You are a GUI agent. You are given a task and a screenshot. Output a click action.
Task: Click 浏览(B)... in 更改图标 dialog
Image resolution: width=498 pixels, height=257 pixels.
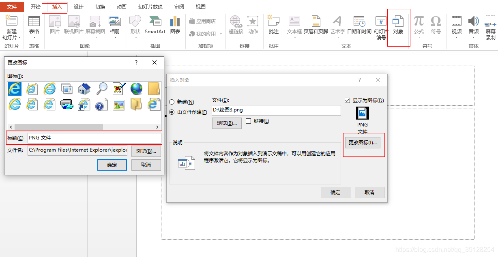(146, 151)
